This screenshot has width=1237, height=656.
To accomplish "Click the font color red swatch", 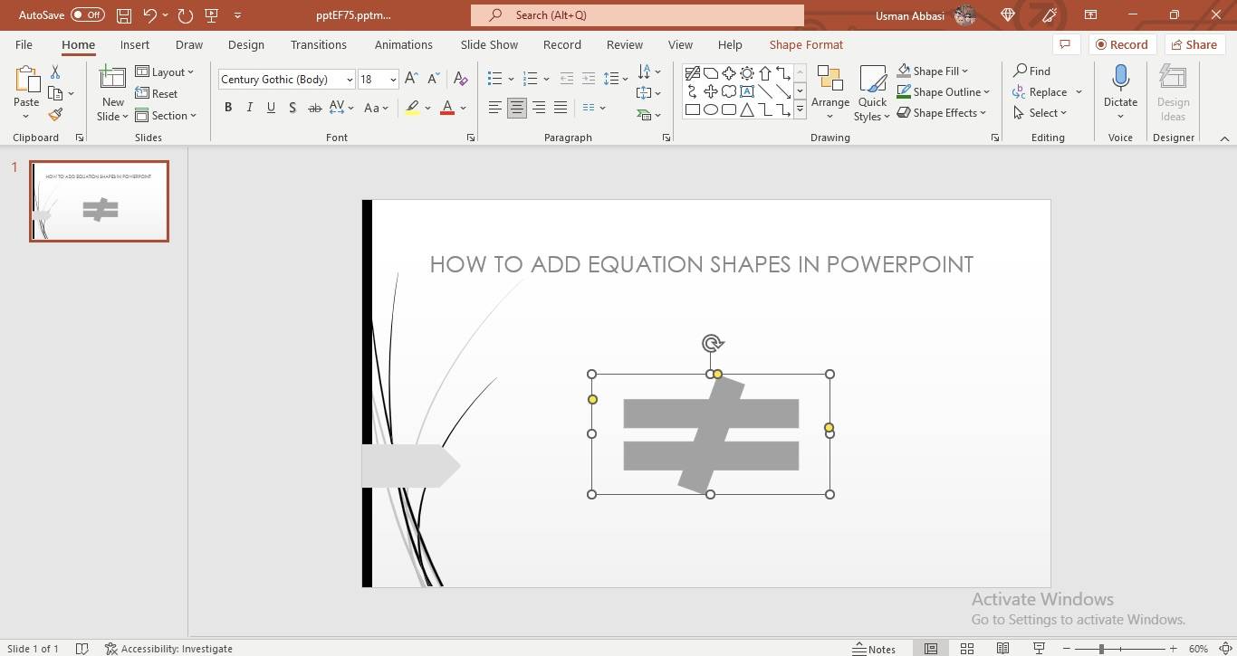I will point(446,108).
